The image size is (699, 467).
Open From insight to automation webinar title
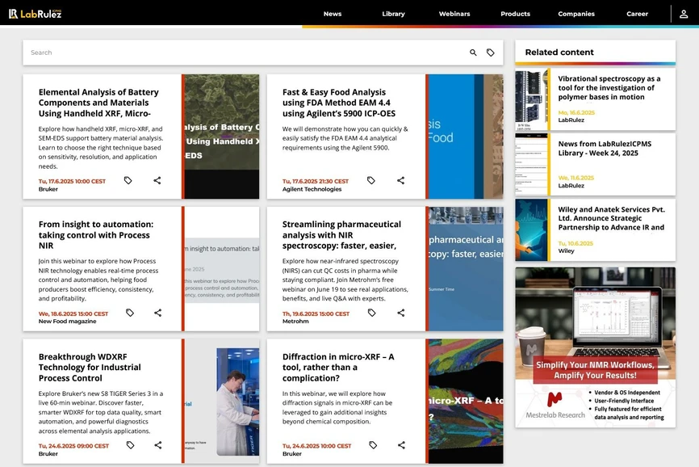click(x=96, y=235)
